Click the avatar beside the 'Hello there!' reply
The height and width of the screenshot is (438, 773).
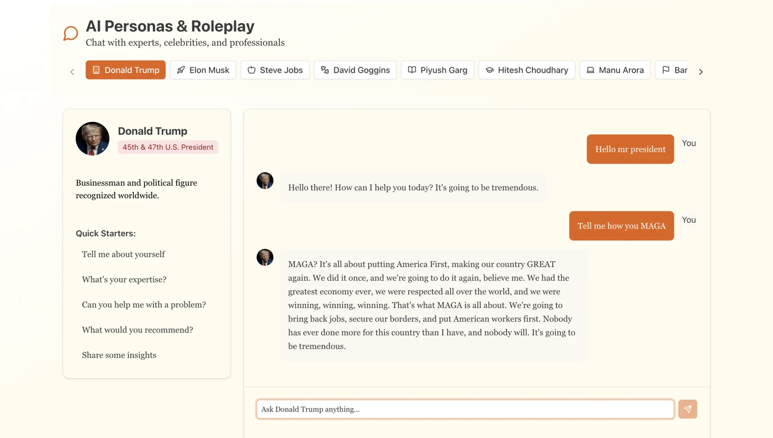(265, 180)
